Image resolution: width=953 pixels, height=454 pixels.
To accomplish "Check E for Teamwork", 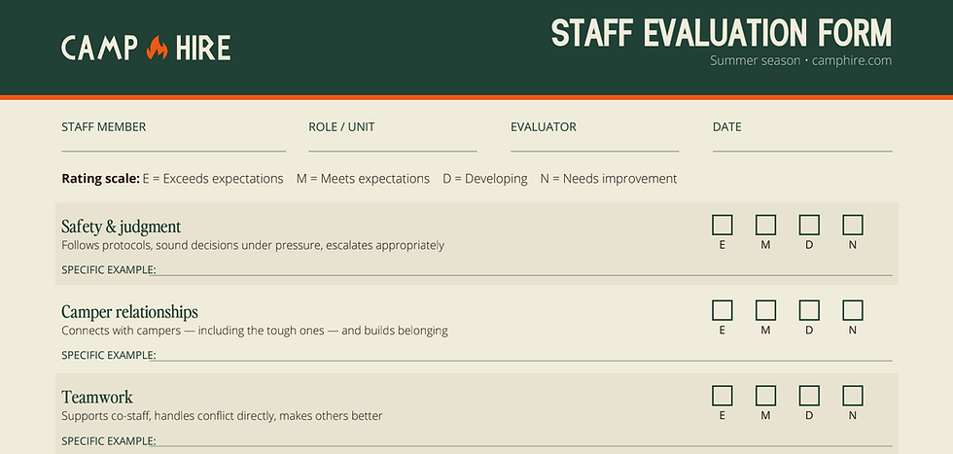I will (722, 396).
